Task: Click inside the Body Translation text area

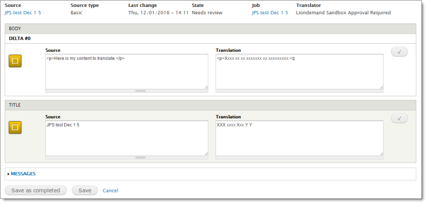Action: (x=299, y=71)
